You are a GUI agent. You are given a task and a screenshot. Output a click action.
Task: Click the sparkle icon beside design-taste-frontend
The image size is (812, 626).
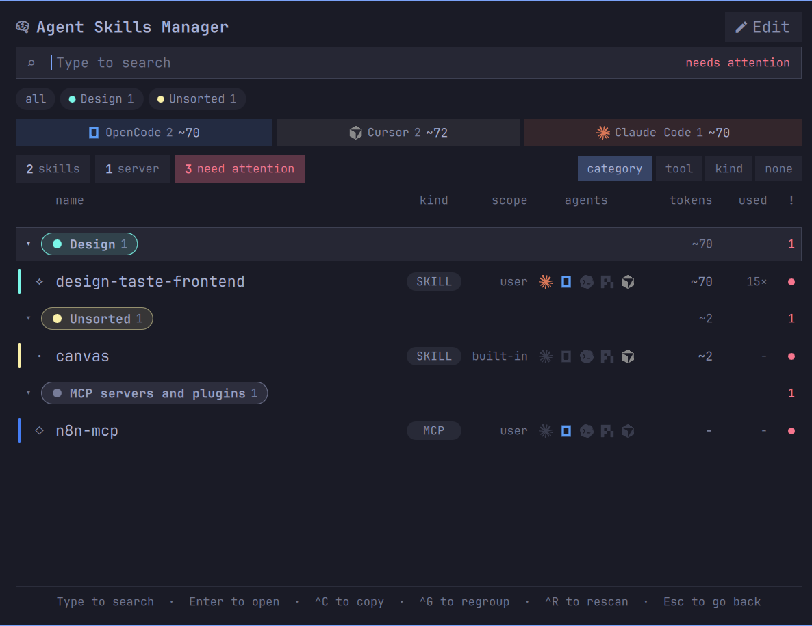[39, 282]
